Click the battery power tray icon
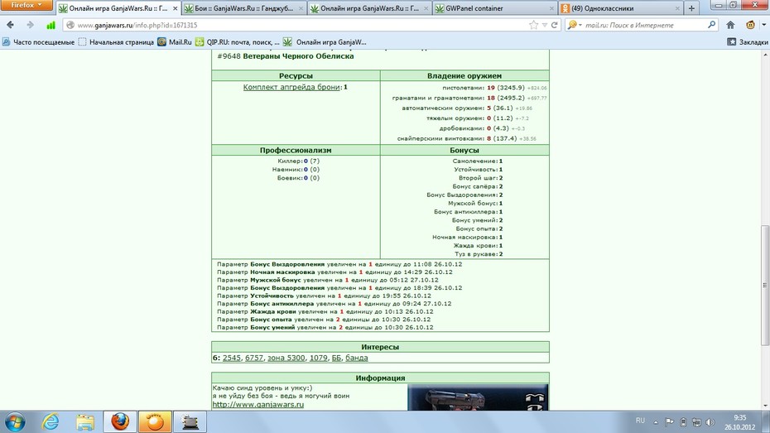 [683, 421]
